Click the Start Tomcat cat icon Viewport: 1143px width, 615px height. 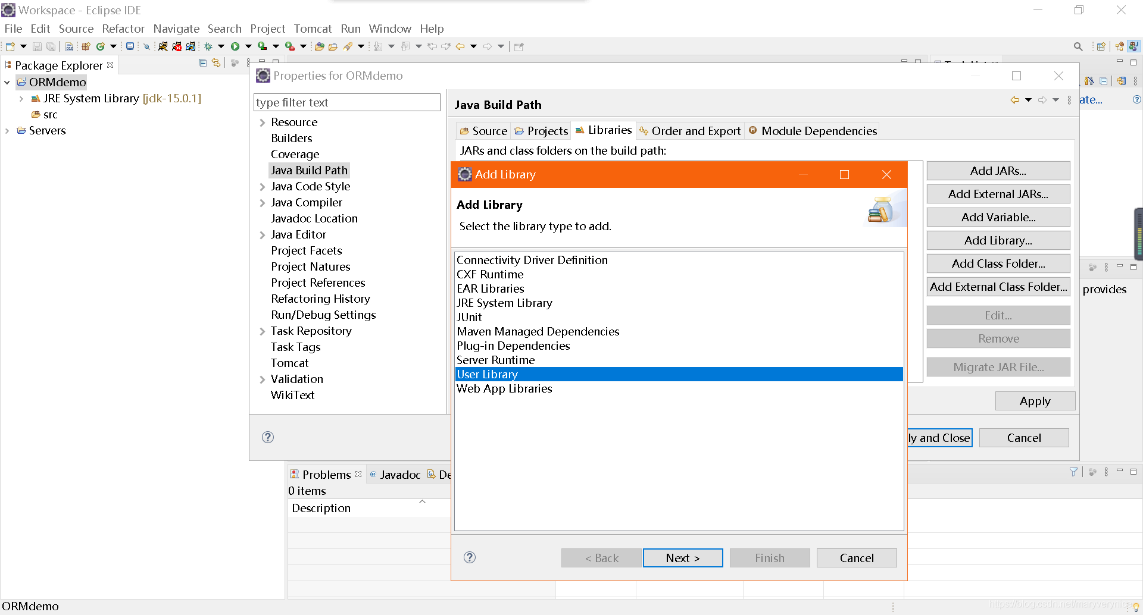pos(163,46)
